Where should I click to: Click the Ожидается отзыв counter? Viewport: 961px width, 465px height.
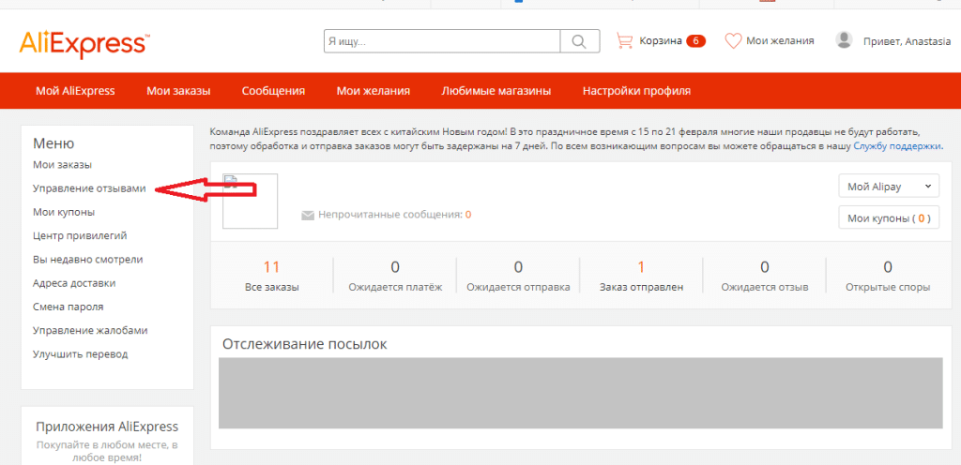765,276
